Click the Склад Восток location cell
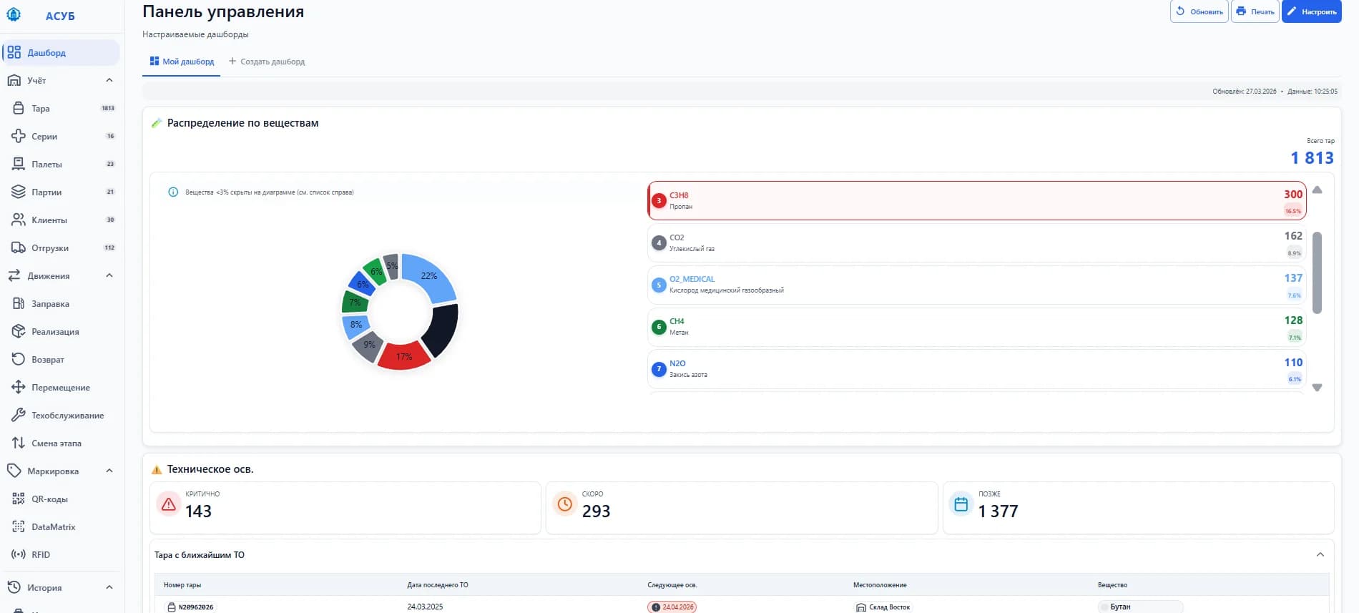The image size is (1359, 613). [x=884, y=607]
